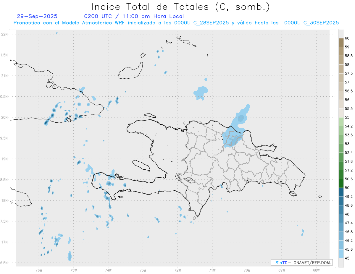
Task: Click the light green 54.2 legend swatch
Action: coord(341,122)
